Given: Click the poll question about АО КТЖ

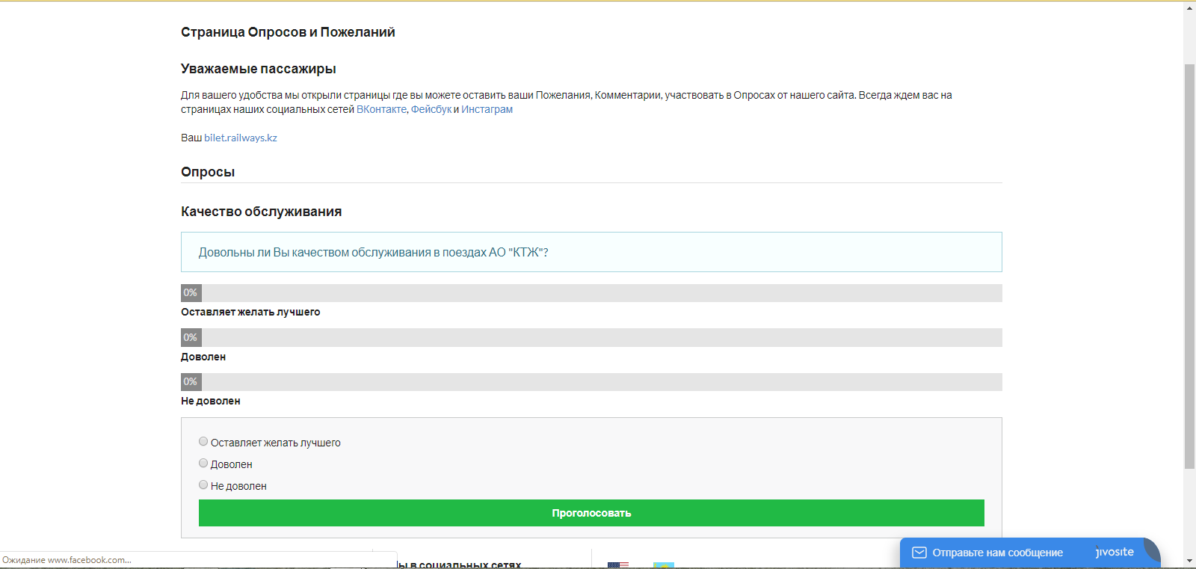Looking at the screenshot, I should point(591,252).
